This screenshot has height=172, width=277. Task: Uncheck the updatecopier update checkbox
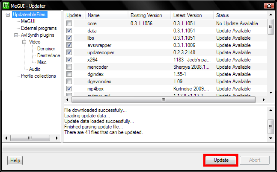69,52
